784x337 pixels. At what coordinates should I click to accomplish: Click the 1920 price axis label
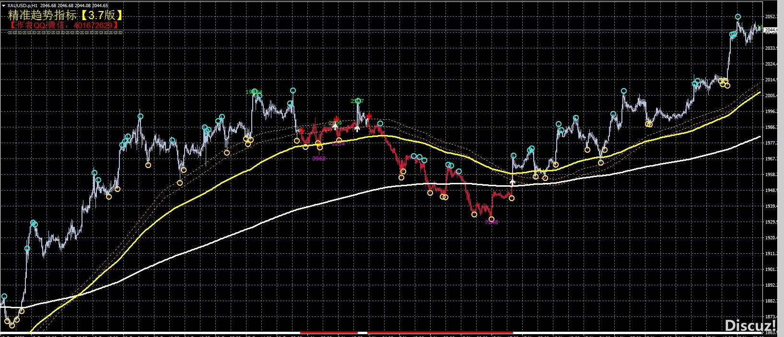(771, 238)
